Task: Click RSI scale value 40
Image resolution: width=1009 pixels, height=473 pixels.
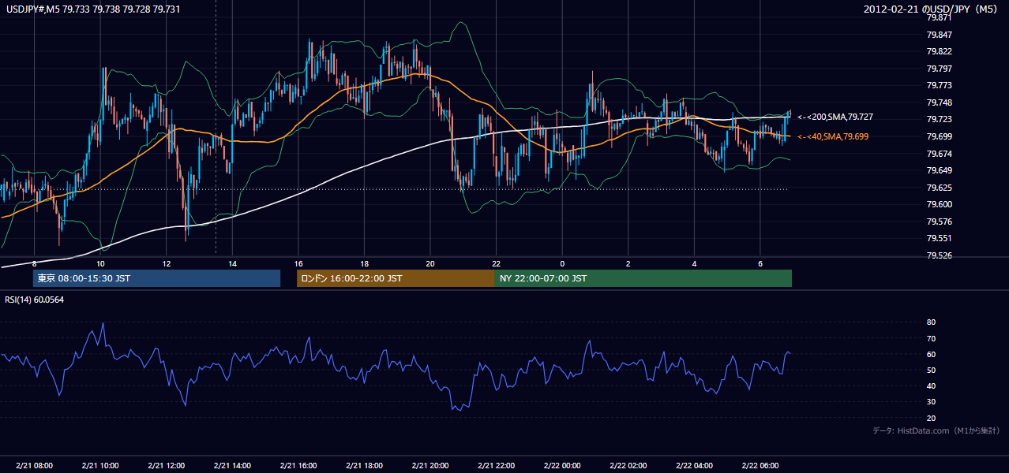Action: click(932, 385)
